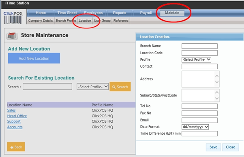Click the ClickPOS barcode logo

(13, 17)
